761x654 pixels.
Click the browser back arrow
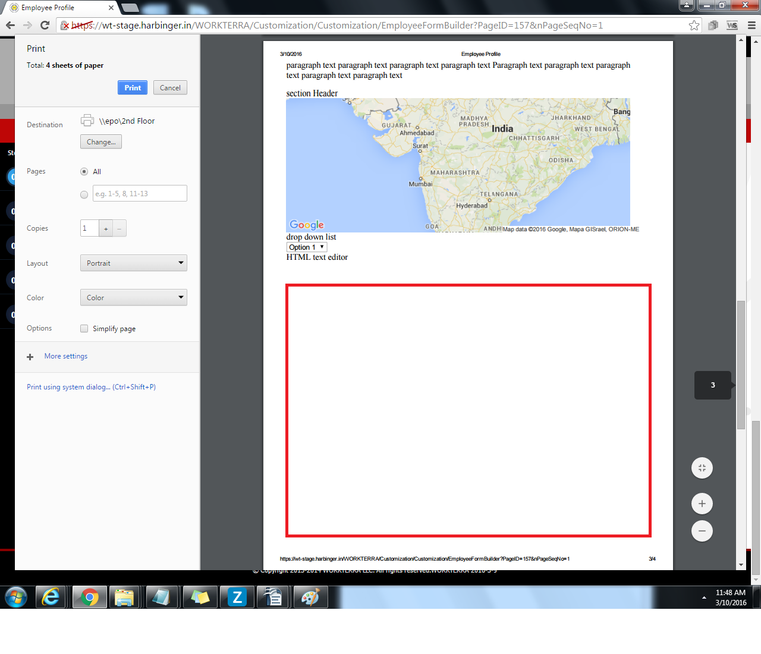click(x=10, y=25)
